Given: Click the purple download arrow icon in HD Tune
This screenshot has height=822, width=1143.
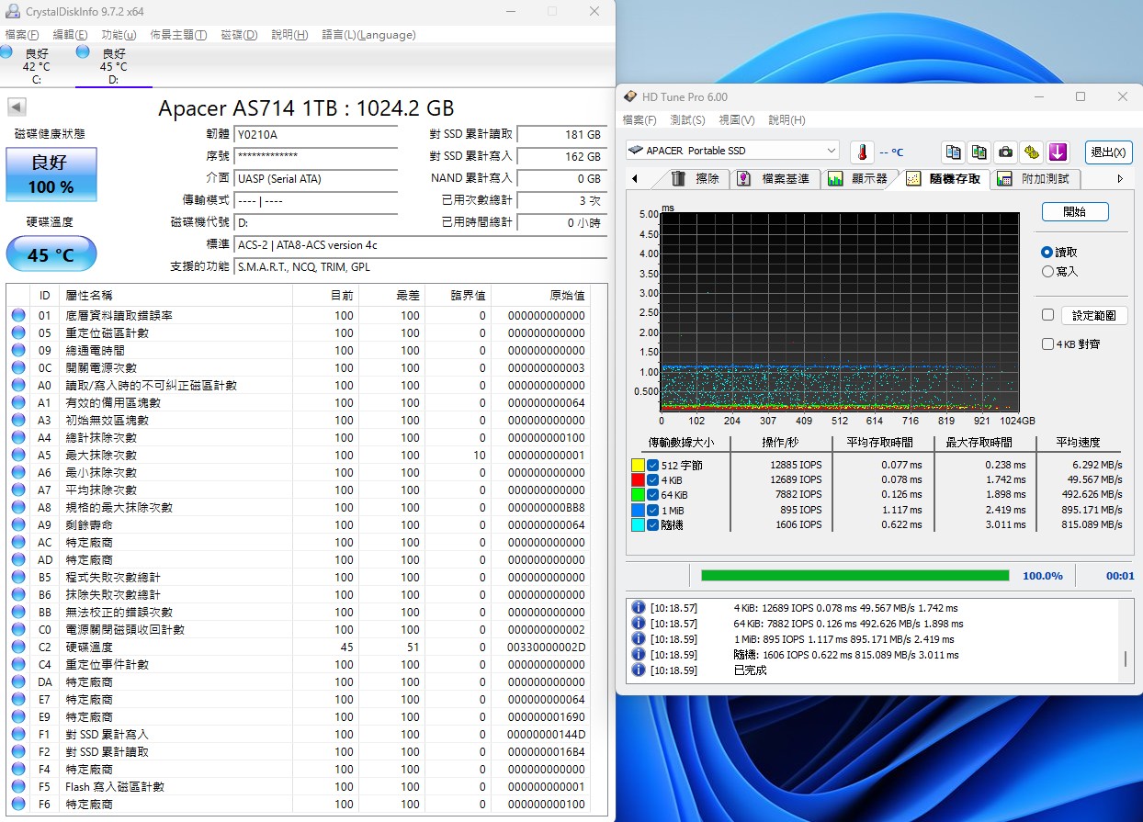Looking at the screenshot, I should tap(1057, 152).
